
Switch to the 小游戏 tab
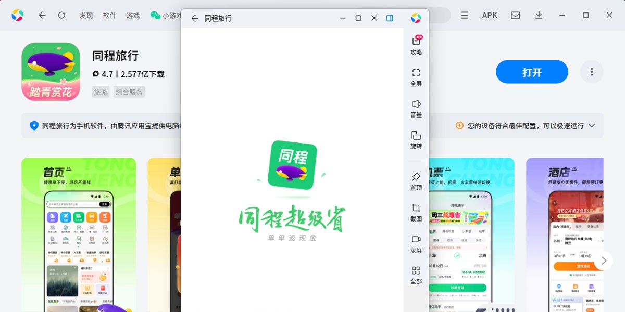(x=165, y=16)
